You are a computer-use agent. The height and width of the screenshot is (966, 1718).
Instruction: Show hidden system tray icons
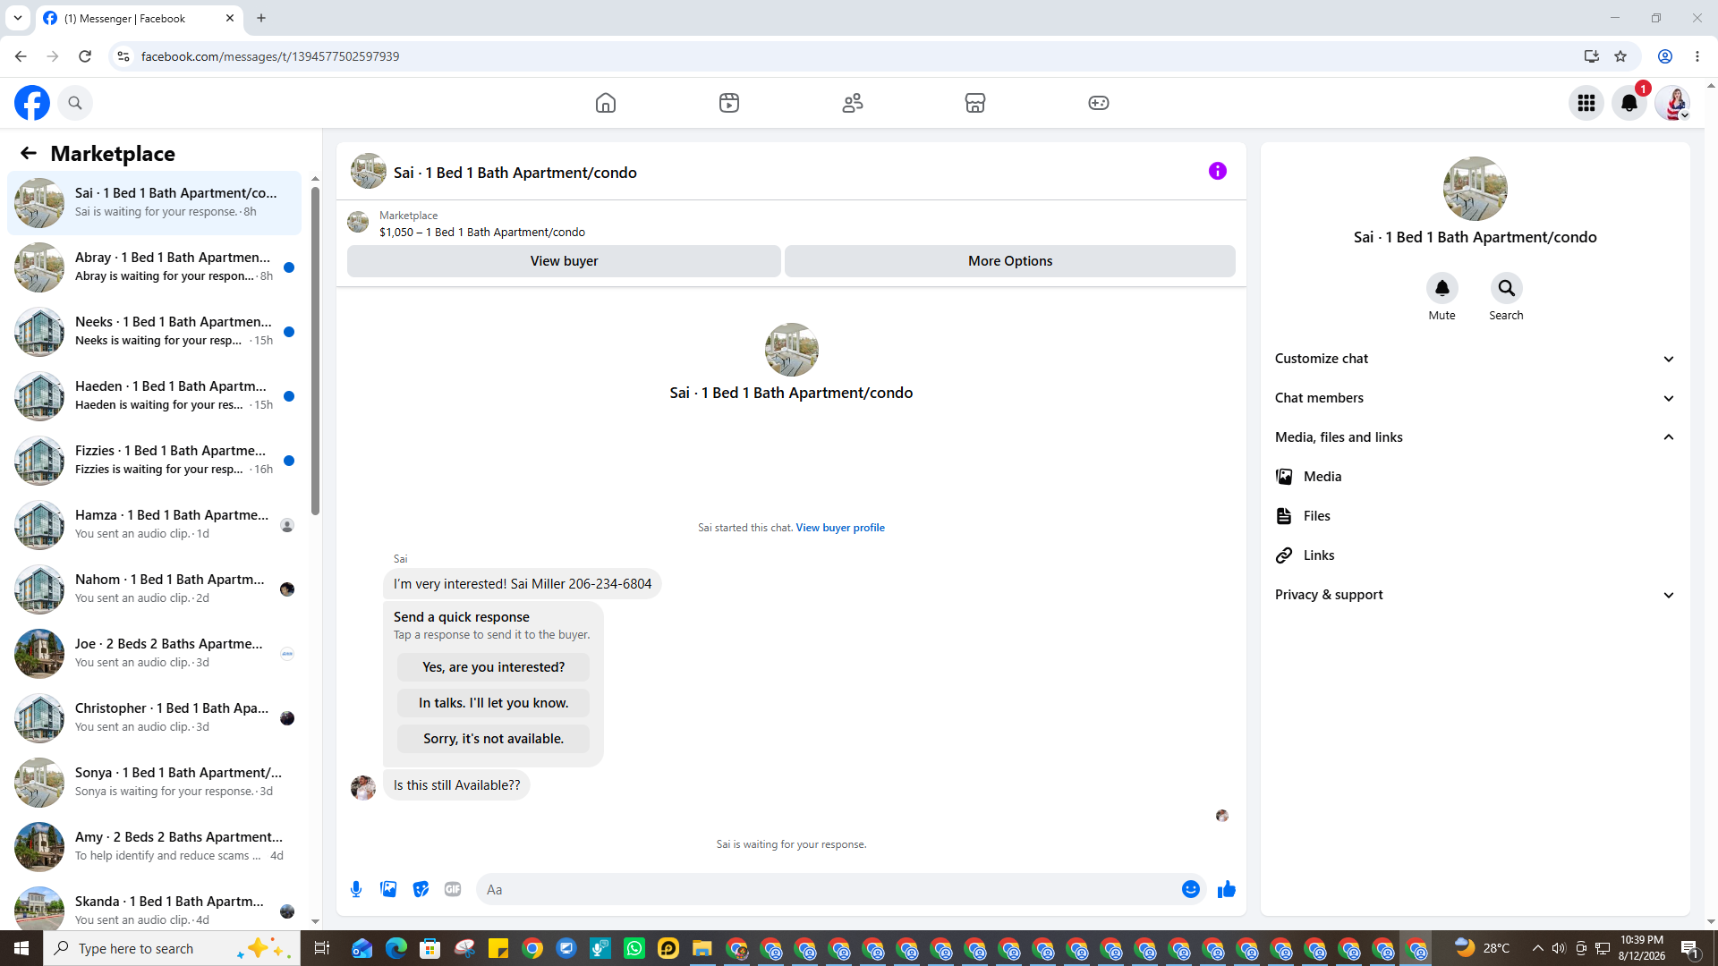pos(1537,948)
